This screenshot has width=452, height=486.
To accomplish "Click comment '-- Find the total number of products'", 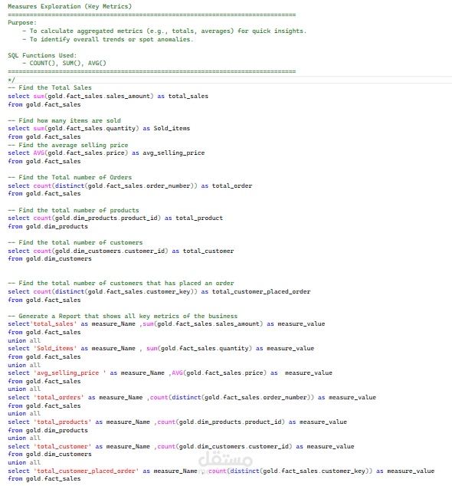I will pos(73,211).
